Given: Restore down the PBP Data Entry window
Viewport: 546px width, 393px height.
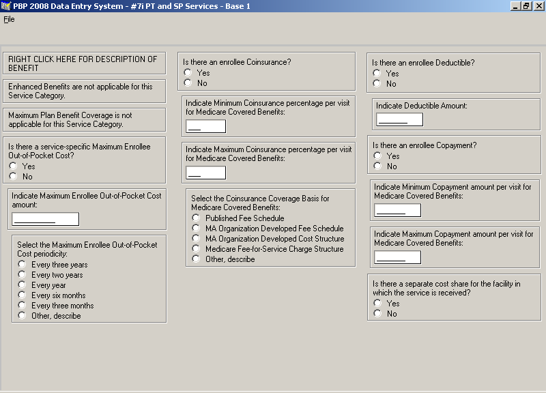Looking at the screenshot, I should (x=526, y=6).
